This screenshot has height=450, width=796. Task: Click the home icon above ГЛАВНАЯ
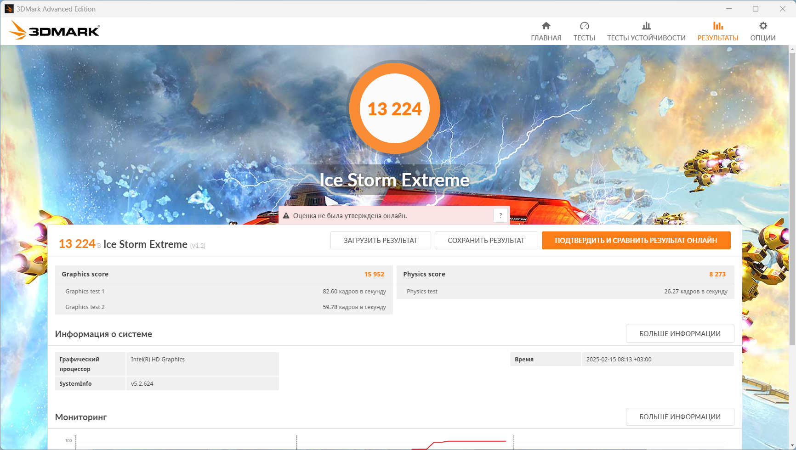coord(546,26)
